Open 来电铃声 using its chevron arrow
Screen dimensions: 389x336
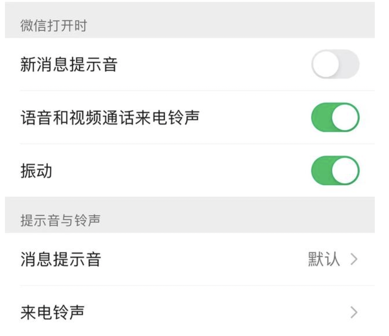coord(354,312)
